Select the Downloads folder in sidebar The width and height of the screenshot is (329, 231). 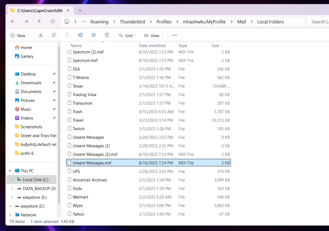tap(31, 83)
